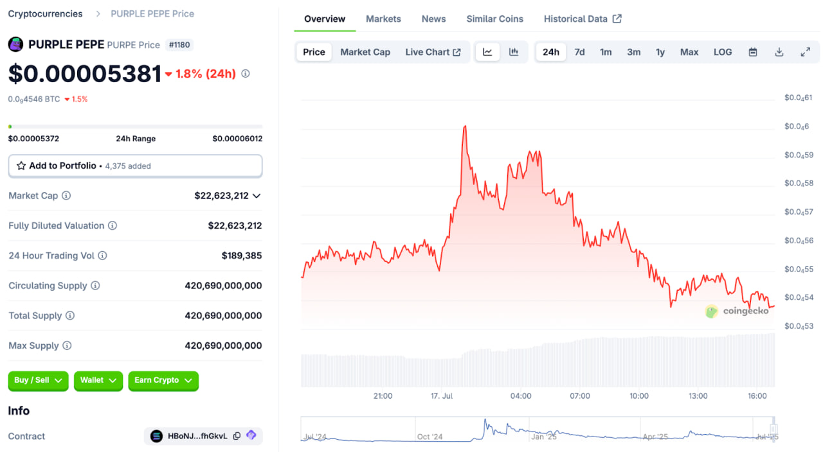This screenshot has height=452, width=823.
Task: Expand chart to fullscreen
Action: 805,52
